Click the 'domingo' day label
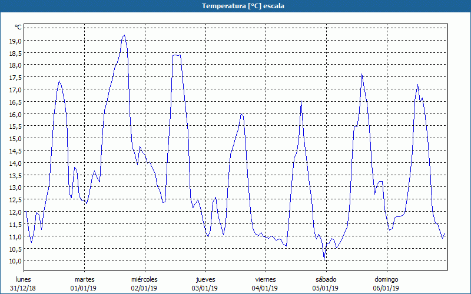 386,279
